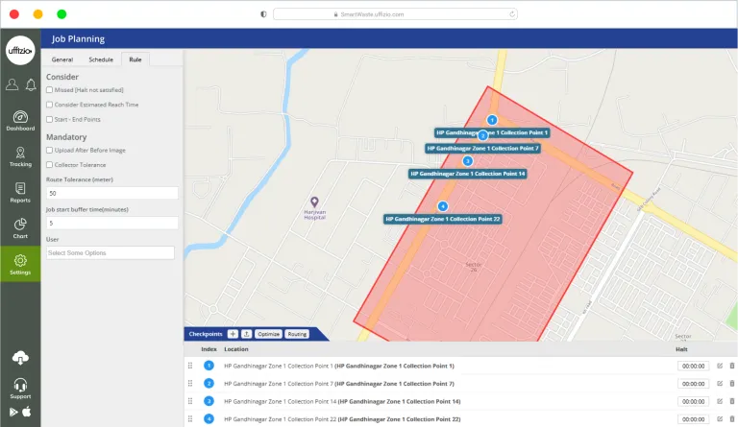738x427 pixels.
Task: Check Consider Estimated Reach Time
Action: 50,104
